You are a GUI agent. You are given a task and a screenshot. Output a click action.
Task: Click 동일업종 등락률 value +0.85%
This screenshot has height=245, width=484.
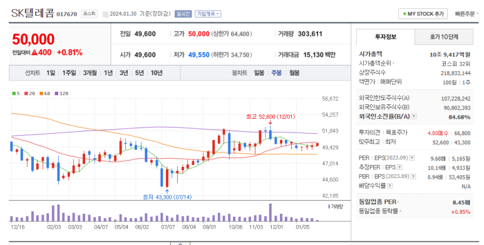tap(461, 212)
